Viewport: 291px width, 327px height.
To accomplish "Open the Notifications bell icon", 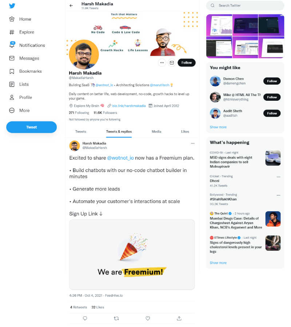I will coord(12,45).
